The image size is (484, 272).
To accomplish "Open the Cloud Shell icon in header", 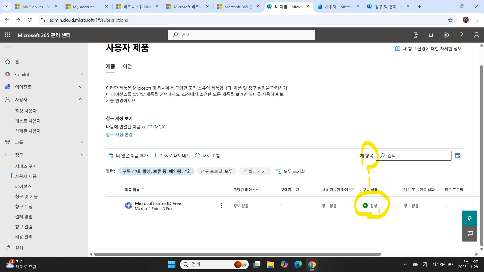I will (x=416, y=35).
